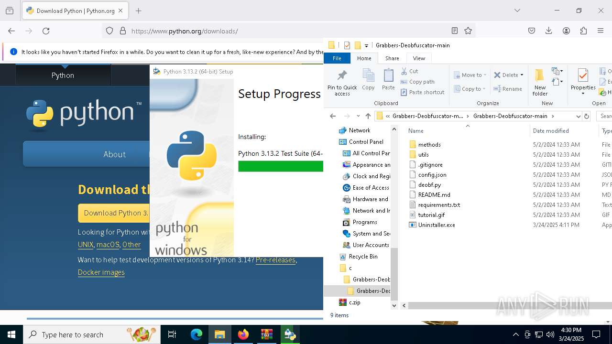
Task: Click Explorer's Back arrow
Action: [333, 116]
